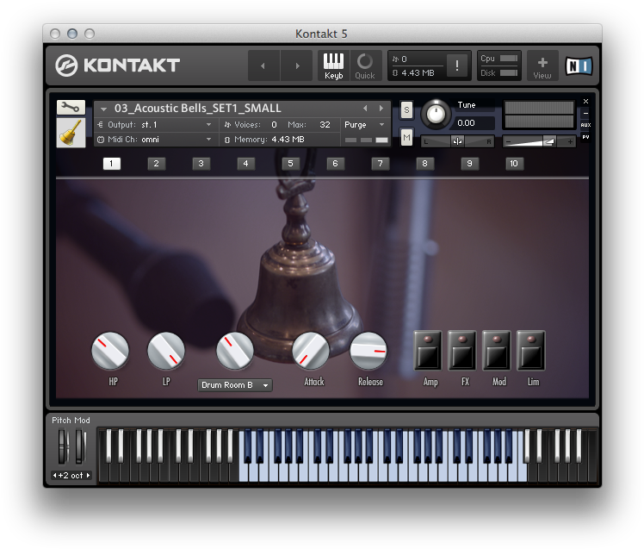Click the volume slider handle

[549, 141]
